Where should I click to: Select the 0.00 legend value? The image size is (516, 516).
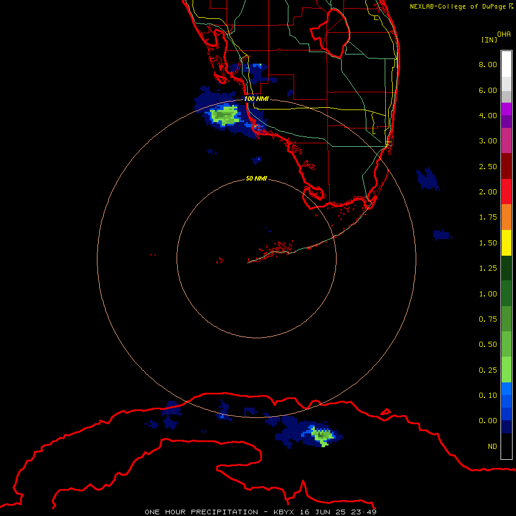(x=488, y=421)
